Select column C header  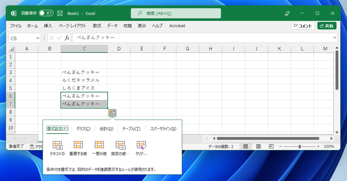point(84,49)
